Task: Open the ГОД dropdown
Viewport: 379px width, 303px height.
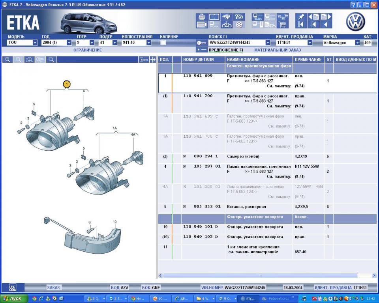Action: tap(69, 43)
